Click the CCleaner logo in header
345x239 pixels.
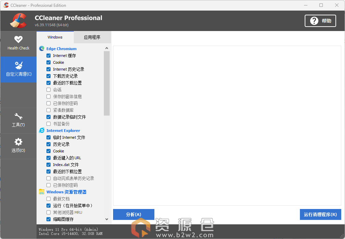click(x=18, y=21)
